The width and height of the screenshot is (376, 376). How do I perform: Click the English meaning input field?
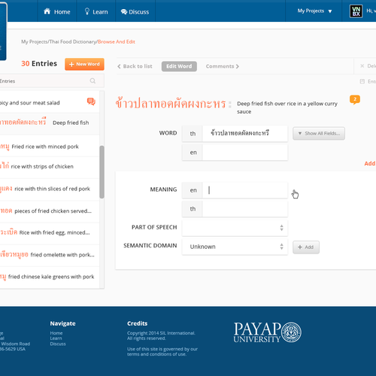pyautogui.click(x=244, y=190)
